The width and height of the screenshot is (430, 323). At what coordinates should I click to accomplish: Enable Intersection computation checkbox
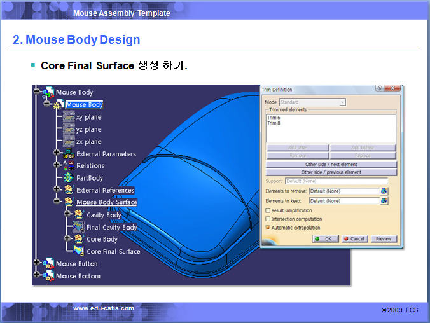(268, 219)
